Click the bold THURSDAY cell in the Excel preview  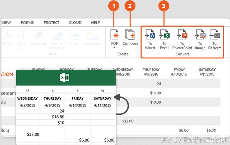52,99
